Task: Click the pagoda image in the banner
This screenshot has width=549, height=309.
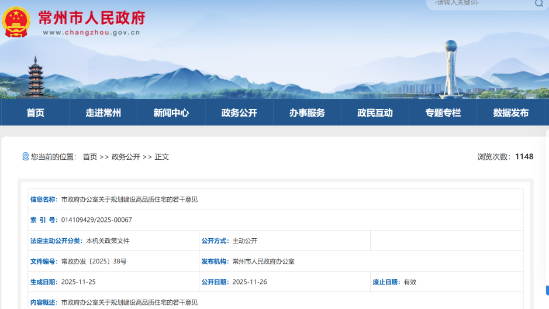Action: (x=35, y=77)
